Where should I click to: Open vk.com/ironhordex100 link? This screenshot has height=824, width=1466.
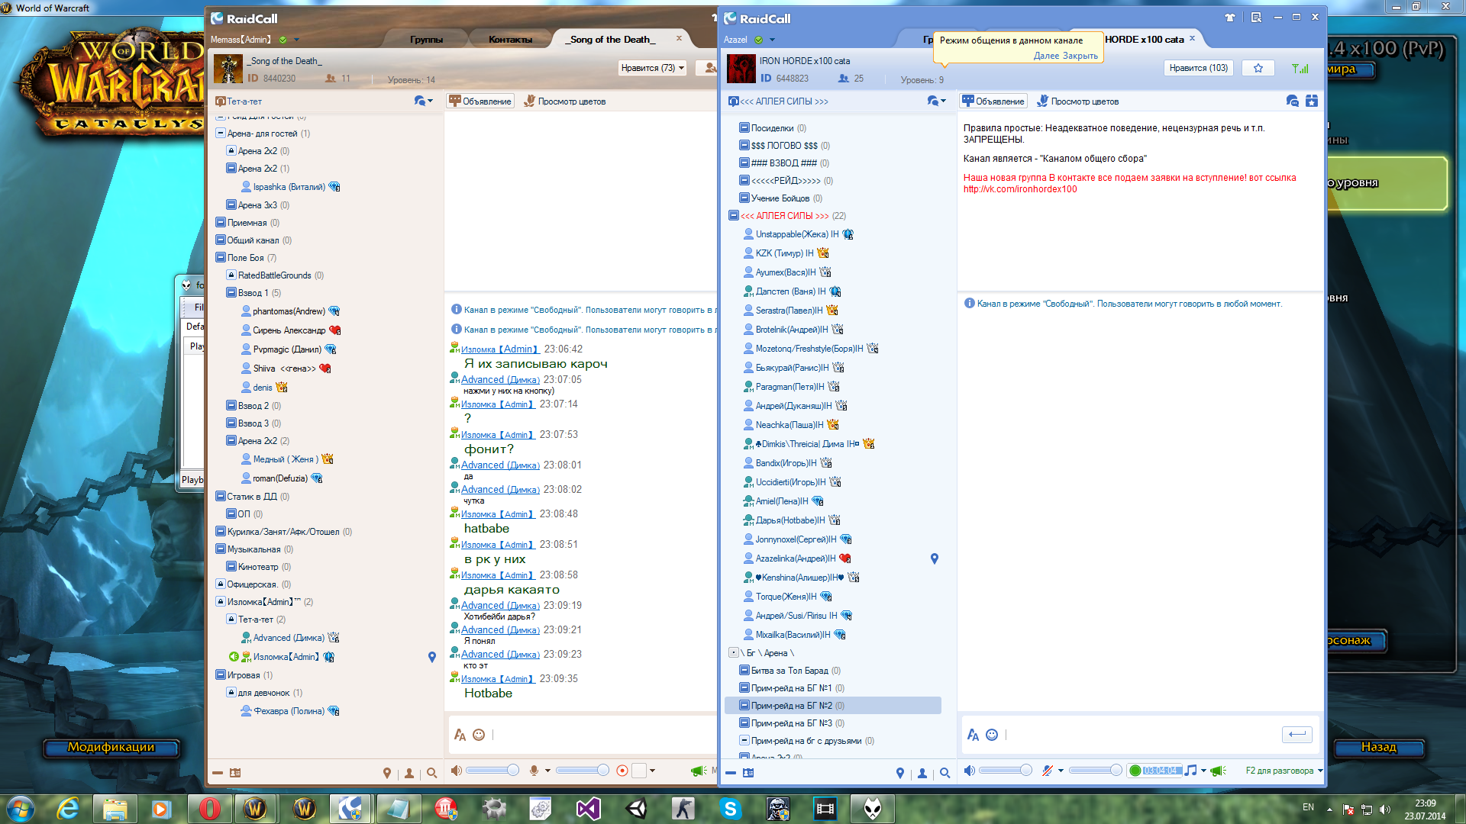[x=1020, y=189]
